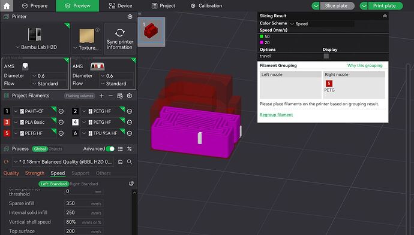Switch to Calibration tab
The width and height of the screenshot is (414, 235).
coord(206,6)
